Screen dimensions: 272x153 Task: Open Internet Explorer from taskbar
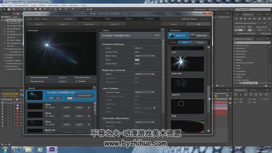click(x=17, y=150)
